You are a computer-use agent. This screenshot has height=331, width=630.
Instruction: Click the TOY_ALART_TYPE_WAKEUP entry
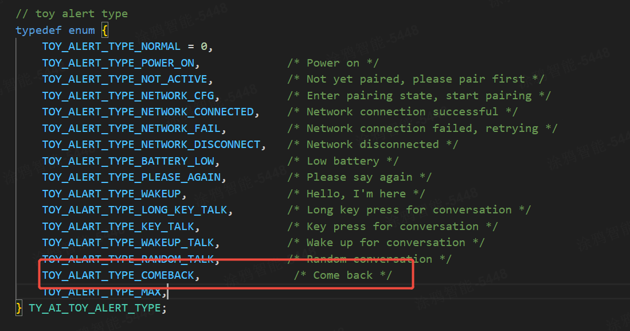click(x=111, y=194)
